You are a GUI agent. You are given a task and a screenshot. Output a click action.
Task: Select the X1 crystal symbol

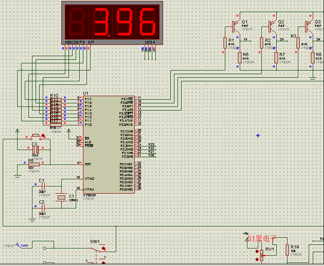[x=61, y=197]
